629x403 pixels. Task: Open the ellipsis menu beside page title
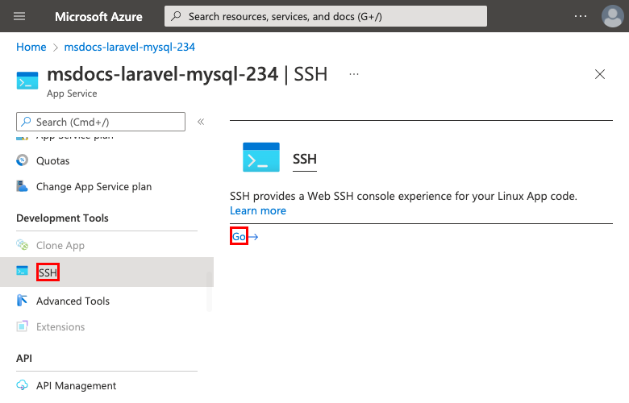(x=353, y=74)
